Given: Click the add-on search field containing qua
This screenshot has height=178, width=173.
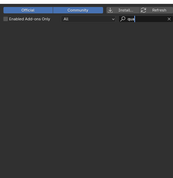Looking at the screenshot, I should (146, 19).
